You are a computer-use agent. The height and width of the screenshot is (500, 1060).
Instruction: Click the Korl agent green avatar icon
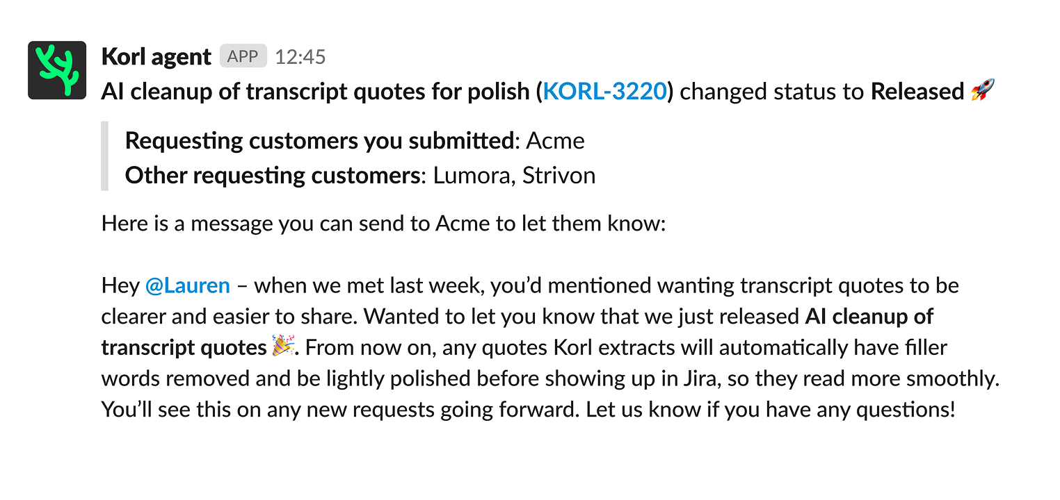[x=57, y=70]
